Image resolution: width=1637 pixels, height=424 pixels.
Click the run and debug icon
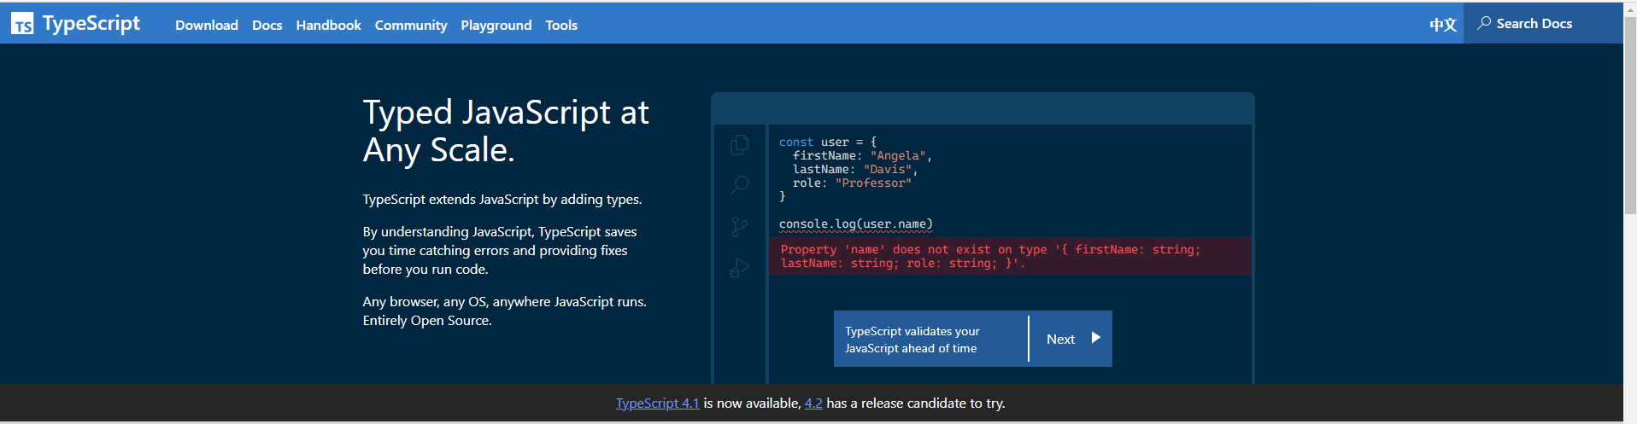740,268
